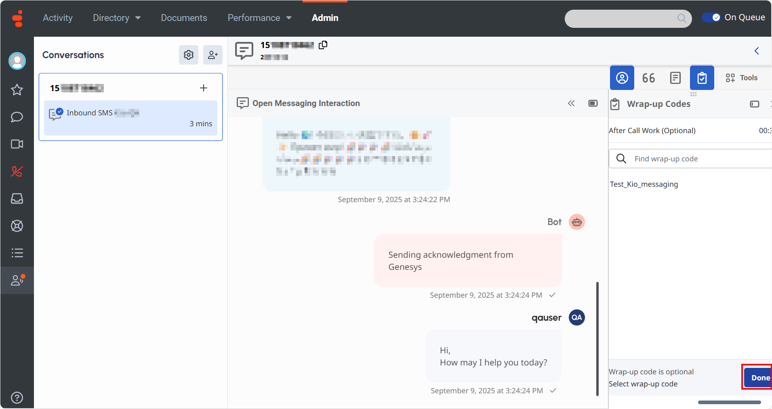Viewport: 772px width, 409px height.
Task: Click the search magnifier icon in top bar
Action: click(682, 18)
